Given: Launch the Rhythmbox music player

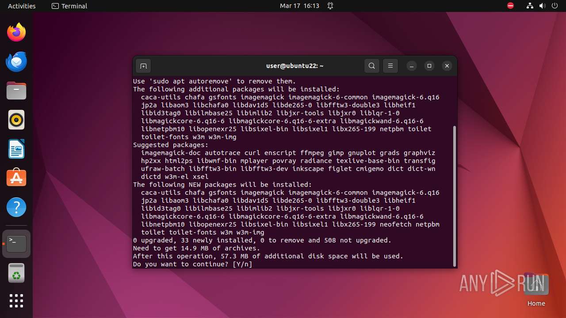Looking at the screenshot, I should click(16, 120).
